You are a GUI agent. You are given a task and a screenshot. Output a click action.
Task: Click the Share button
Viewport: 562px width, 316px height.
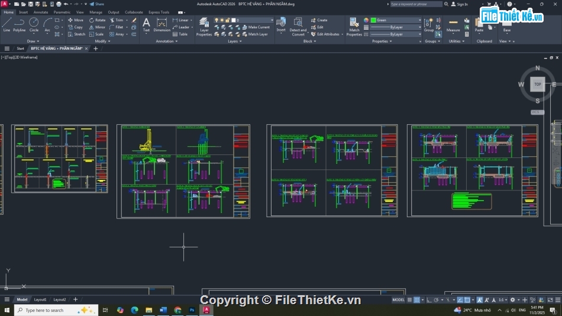(x=96, y=4)
